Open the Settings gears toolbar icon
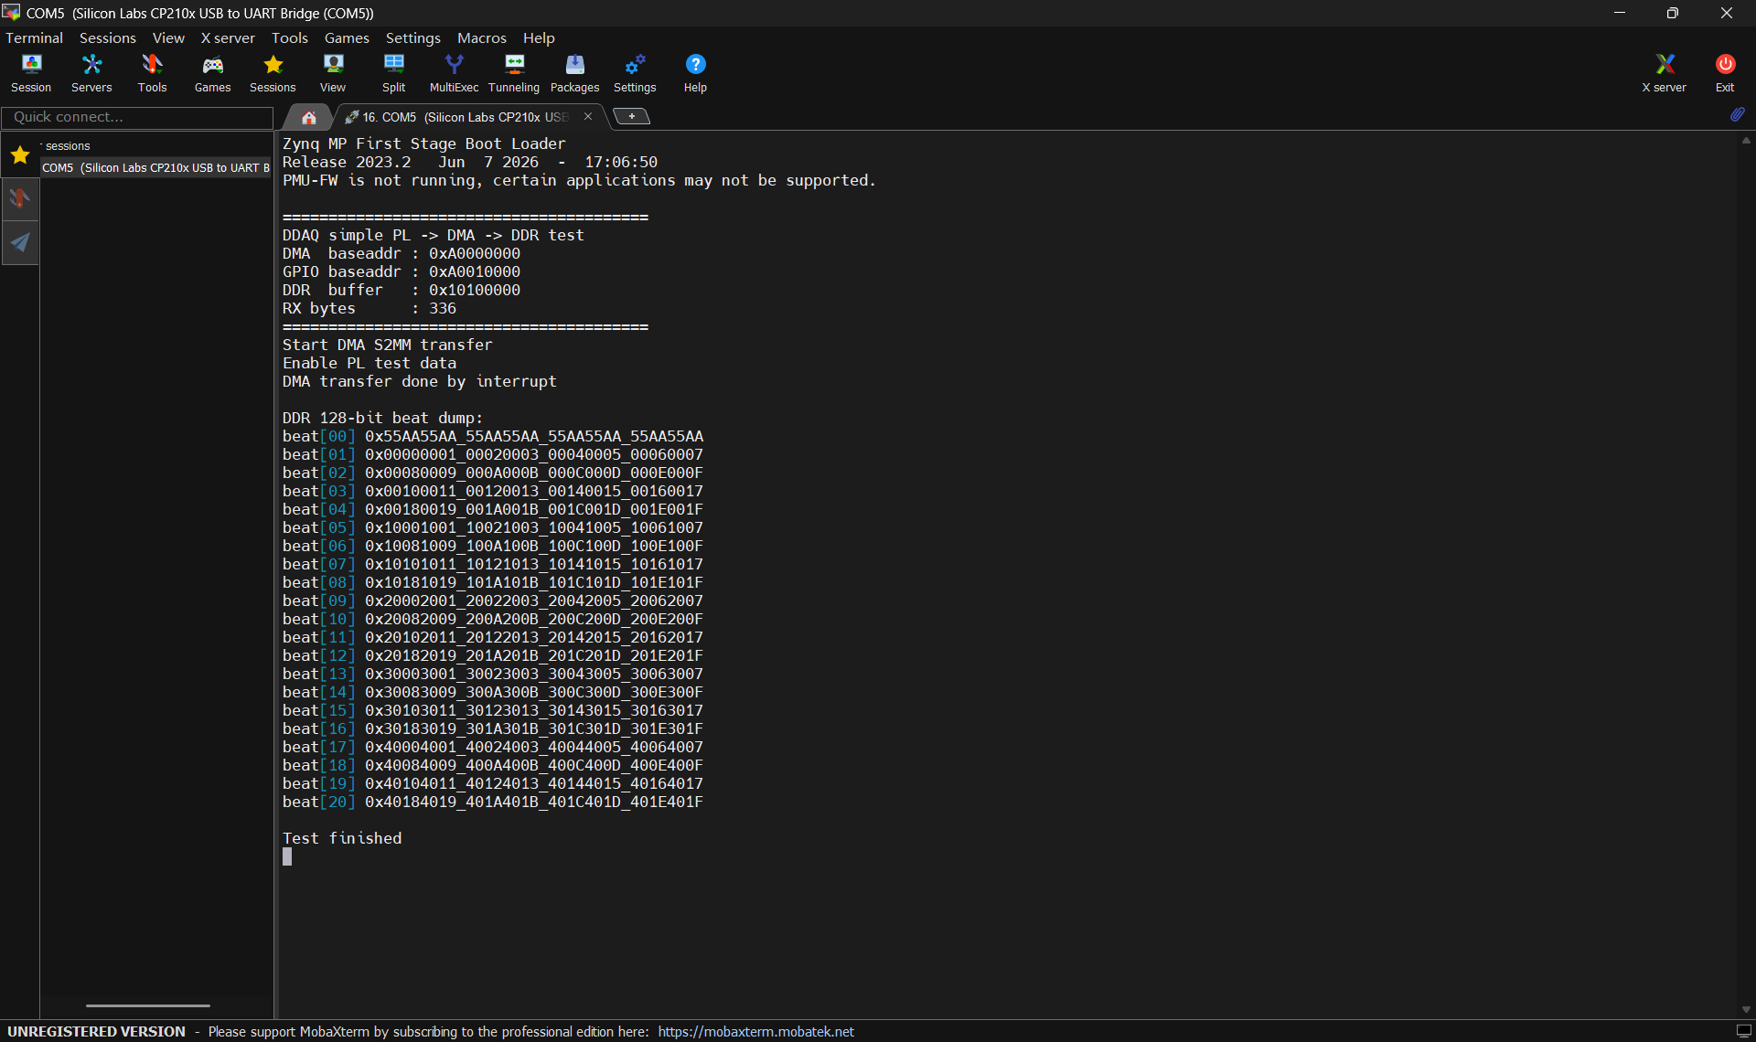This screenshot has width=1756, height=1042. click(x=635, y=73)
